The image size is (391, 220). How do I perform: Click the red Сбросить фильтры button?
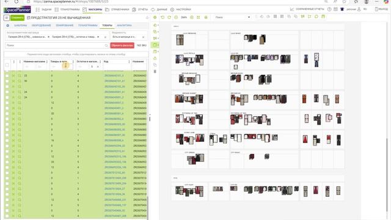tap(122, 45)
